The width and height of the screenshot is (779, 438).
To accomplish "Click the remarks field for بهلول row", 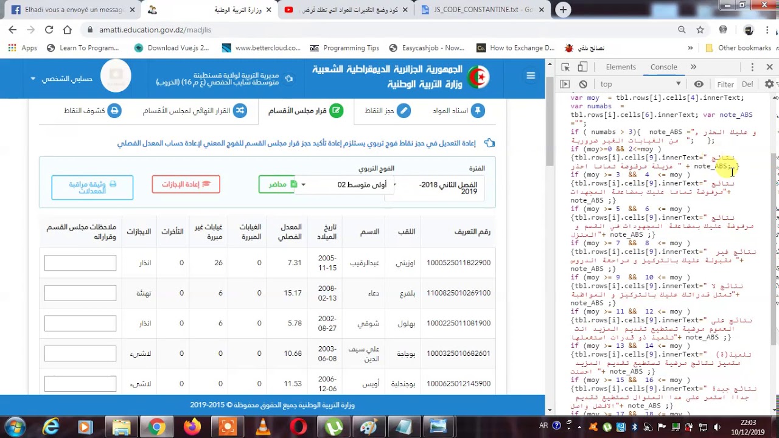I will [80, 323].
